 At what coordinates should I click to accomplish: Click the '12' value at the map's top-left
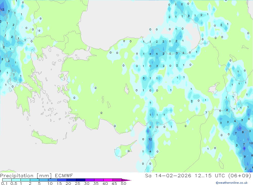3,10
